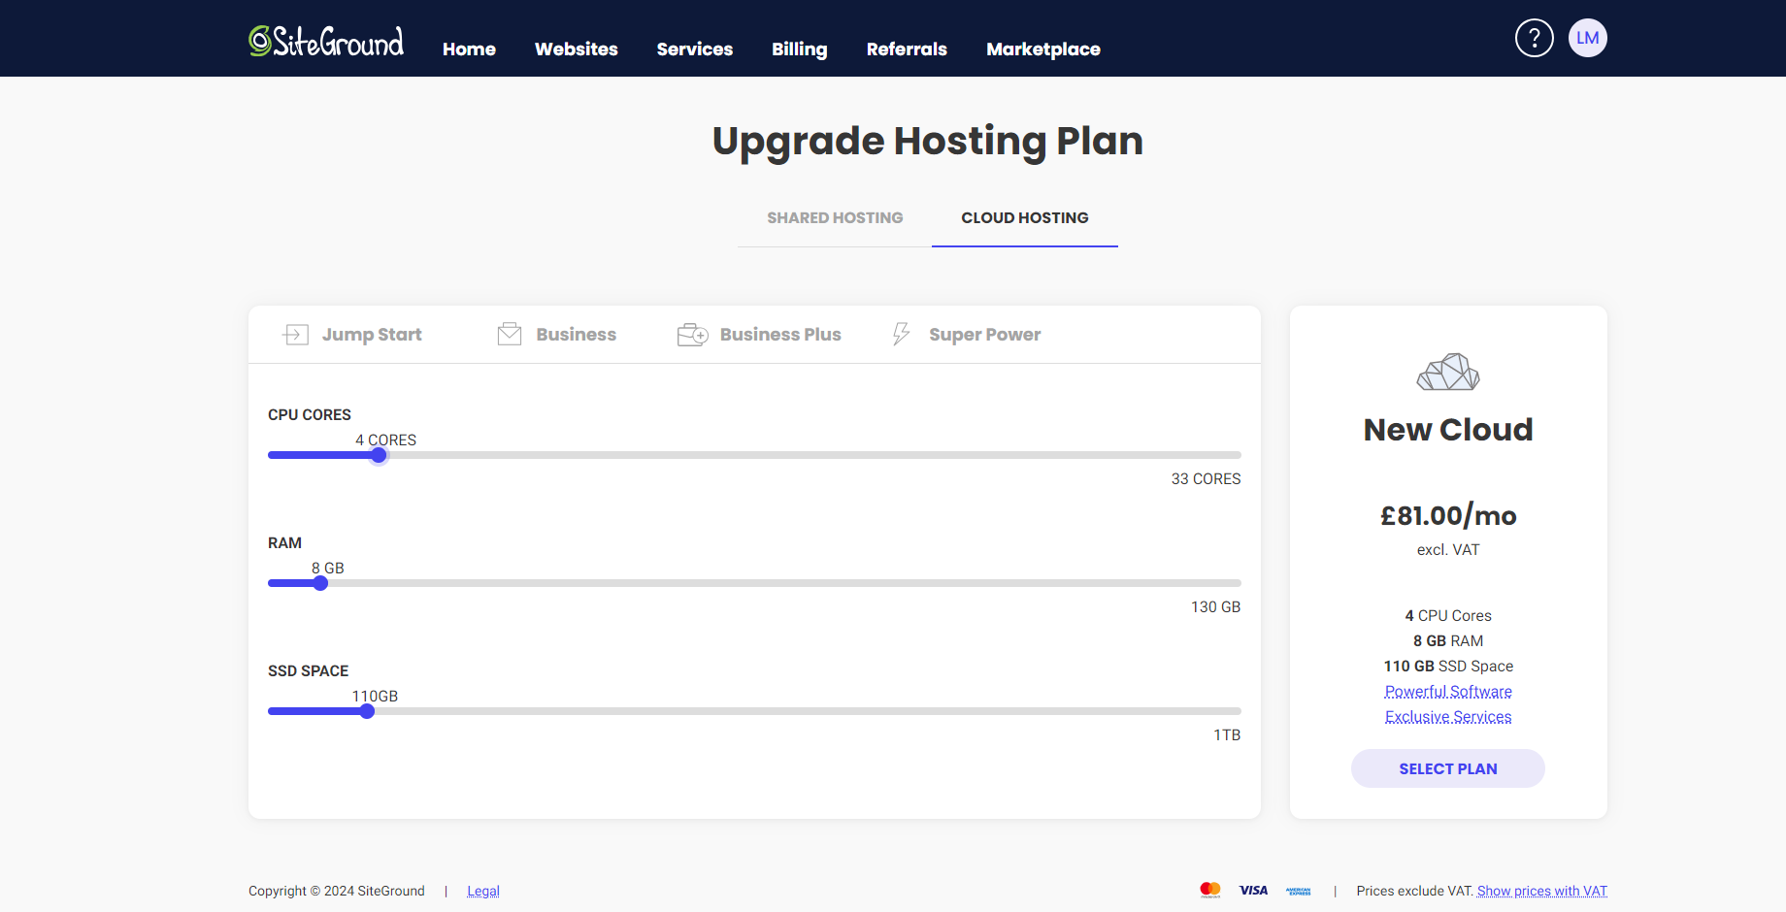The height and width of the screenshot is (912, 1786).
Task: Click the American Express payment icon
Action: 1298,890
